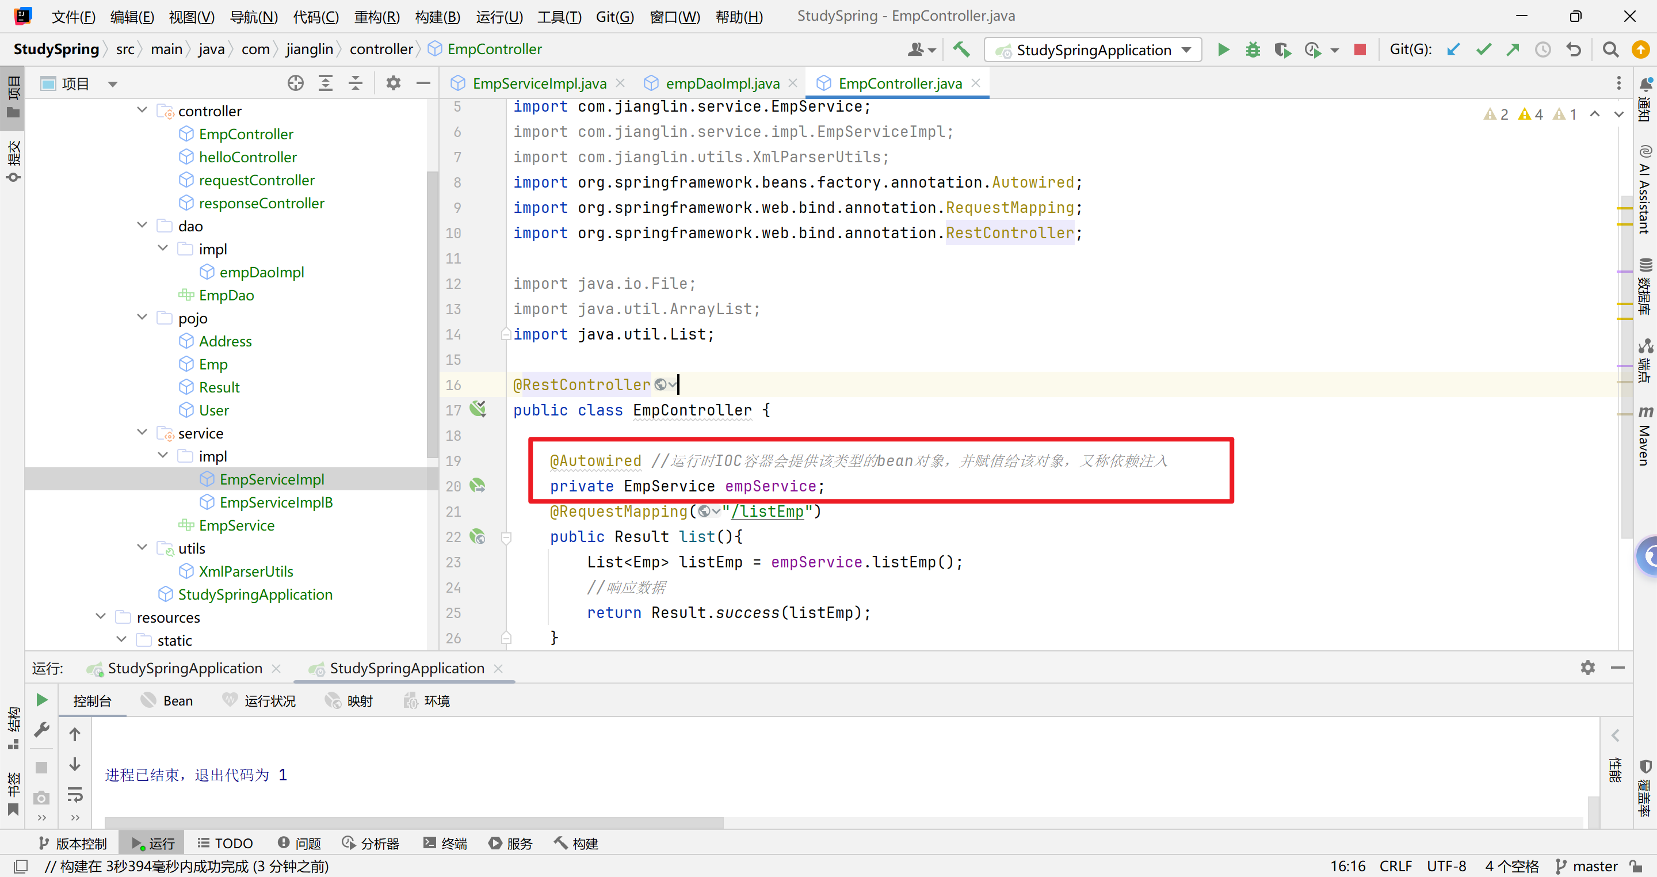Collapse all in project tree
Viewport: 1657px width, 877px height.
(x=355, y=83)
